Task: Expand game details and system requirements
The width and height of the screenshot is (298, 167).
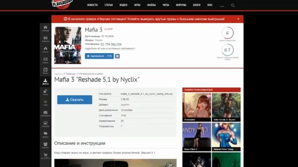Action: (x=110, y=48)
